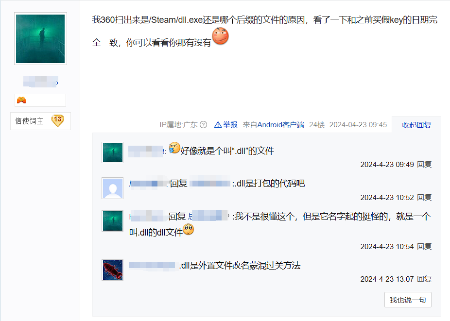This screenshot has width=450, height=321.
Task: Report the post via the 举报 link
Action: (230, 125)
